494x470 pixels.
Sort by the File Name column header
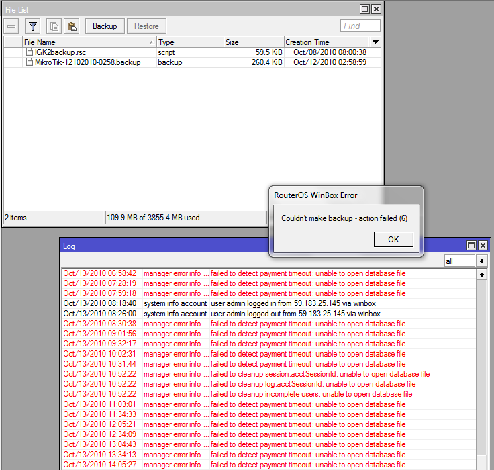89,42
